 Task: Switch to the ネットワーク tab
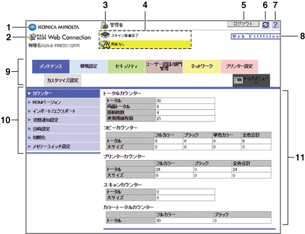pos(202,67)
